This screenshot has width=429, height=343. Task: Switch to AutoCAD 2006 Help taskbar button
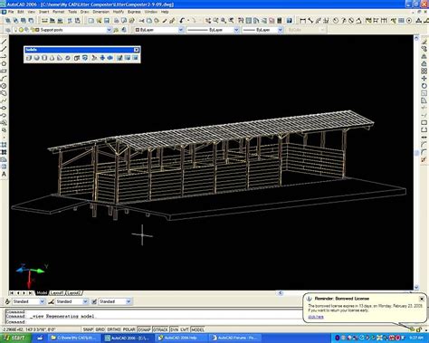coord(180,338)
